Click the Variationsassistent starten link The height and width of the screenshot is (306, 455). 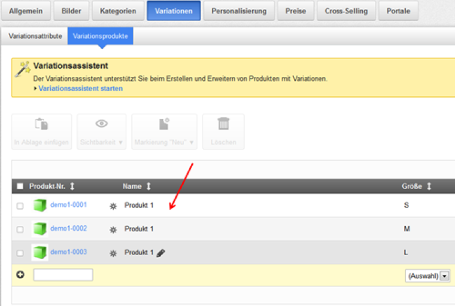tap(81, 88)
